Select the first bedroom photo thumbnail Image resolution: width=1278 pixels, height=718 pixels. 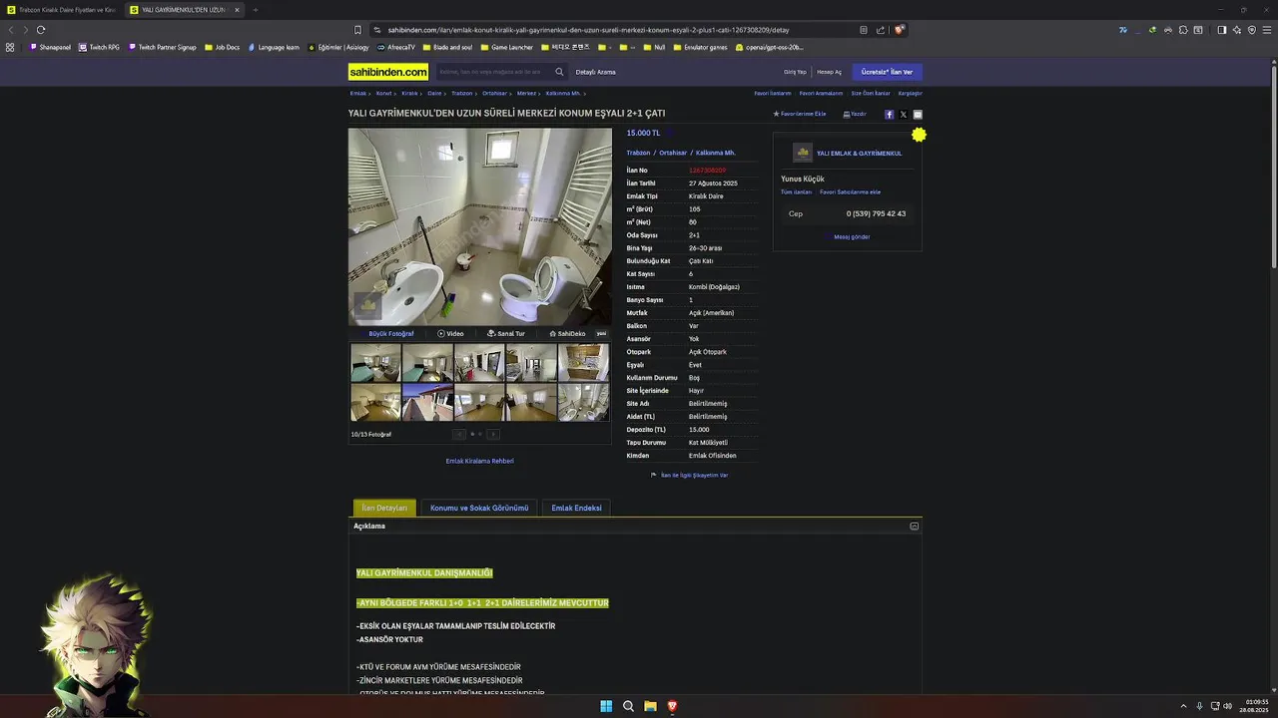pyautogui.click(x=375, y=363)
